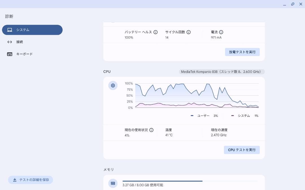Open the システム section in sidebar
The height and width of the screenshot is (190, 305).
32,30
